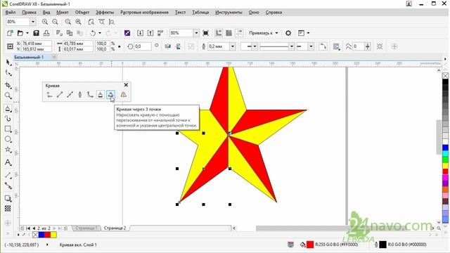450x253 pixels.
Task: Click the Export icon
Action: pos(150,33)
